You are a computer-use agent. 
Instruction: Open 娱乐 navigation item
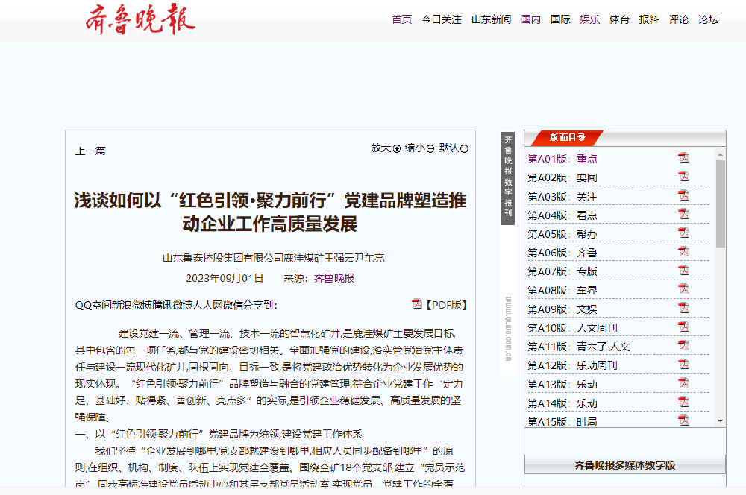coord(589,19)
